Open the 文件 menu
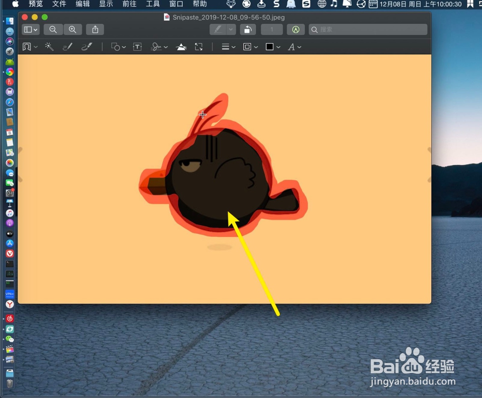Image resolution: width=482 pixels, height=398 pixels. pyautogui.click(x=59, y=4)
